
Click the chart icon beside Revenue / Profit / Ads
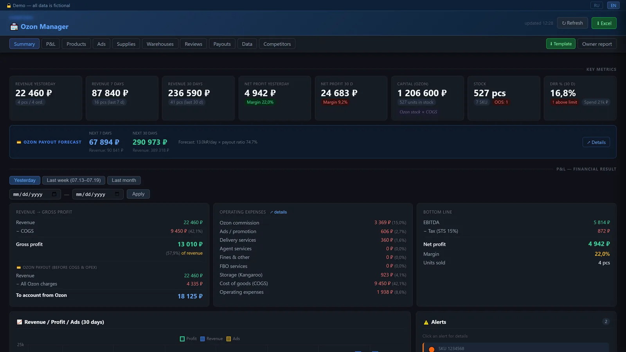[19, 322]
